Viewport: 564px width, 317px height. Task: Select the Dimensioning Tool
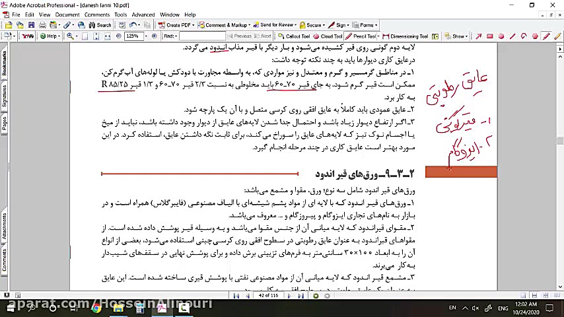(x=405, y=36)
